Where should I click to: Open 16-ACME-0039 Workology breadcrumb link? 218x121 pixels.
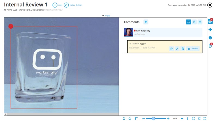24,10
